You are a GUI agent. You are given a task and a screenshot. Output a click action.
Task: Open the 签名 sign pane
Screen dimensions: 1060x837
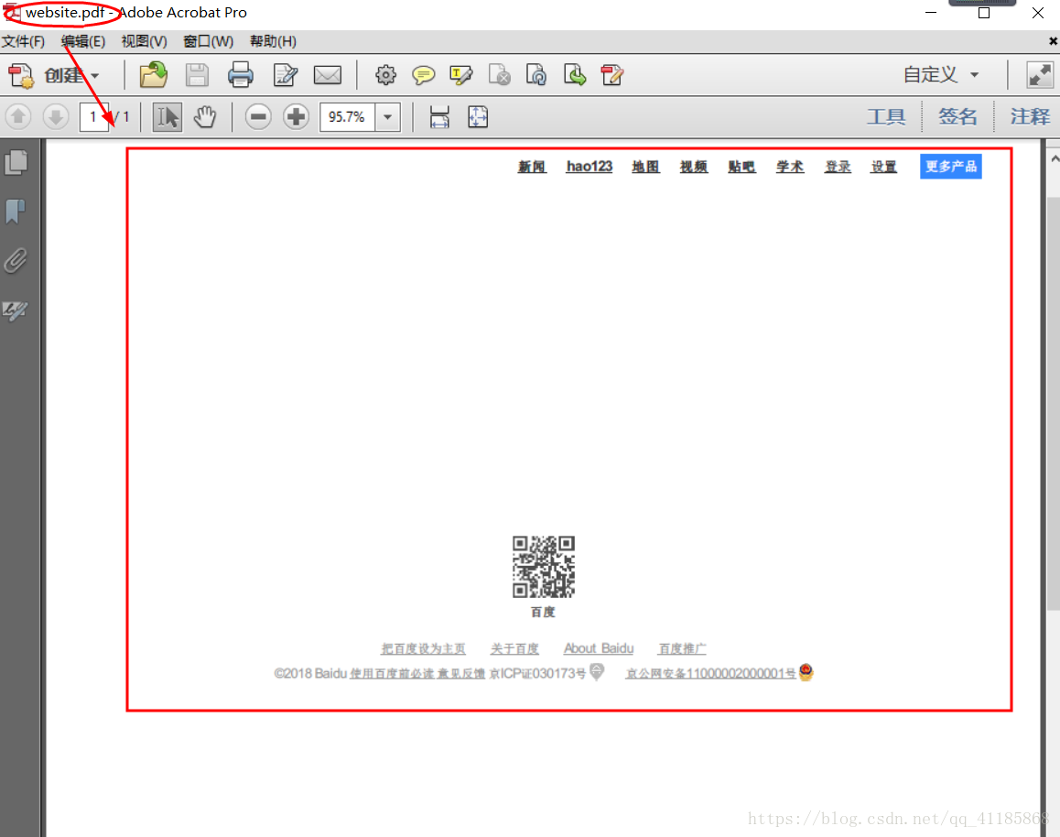point(957,117)
